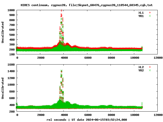
Task: Click the 8000 x-axis label under XL2/YR2 plot
Action: pos(111,115)
